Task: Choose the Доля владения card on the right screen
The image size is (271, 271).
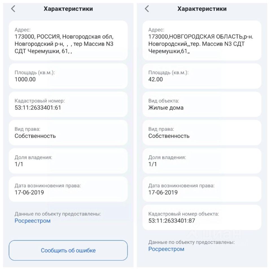Action: 202,161
